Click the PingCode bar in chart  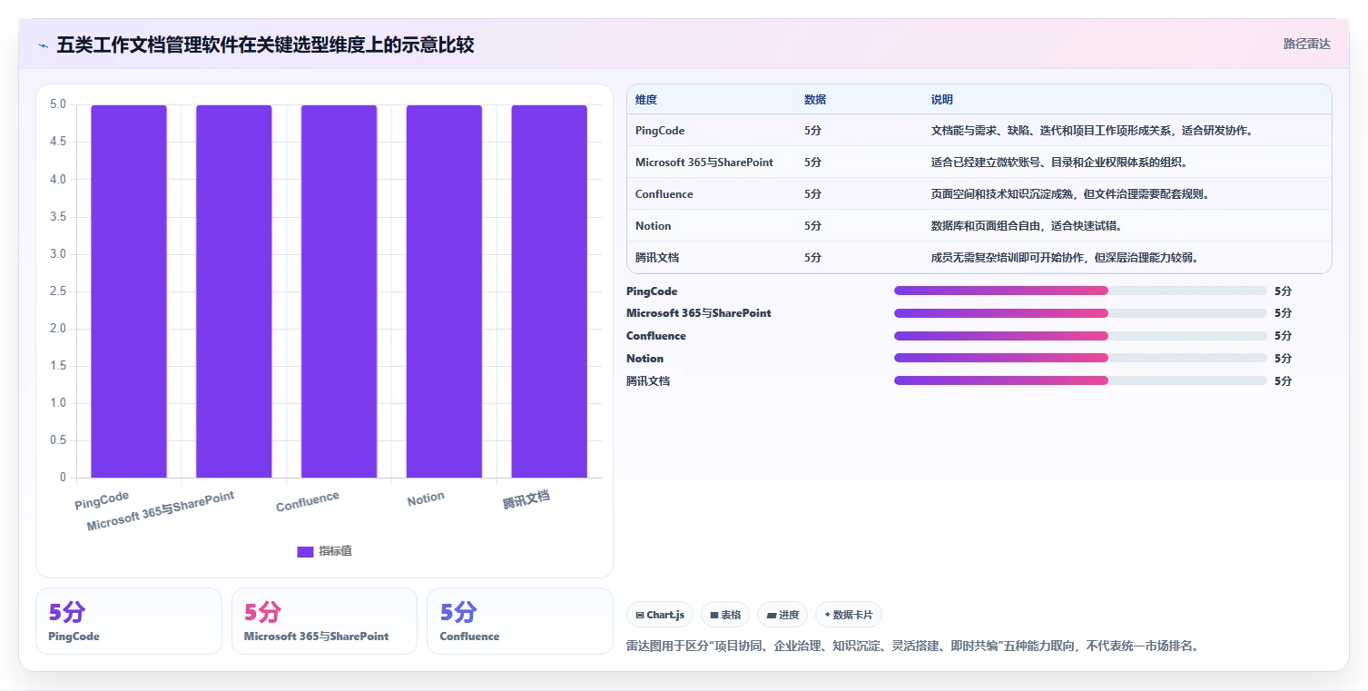[x=129, y=291]
